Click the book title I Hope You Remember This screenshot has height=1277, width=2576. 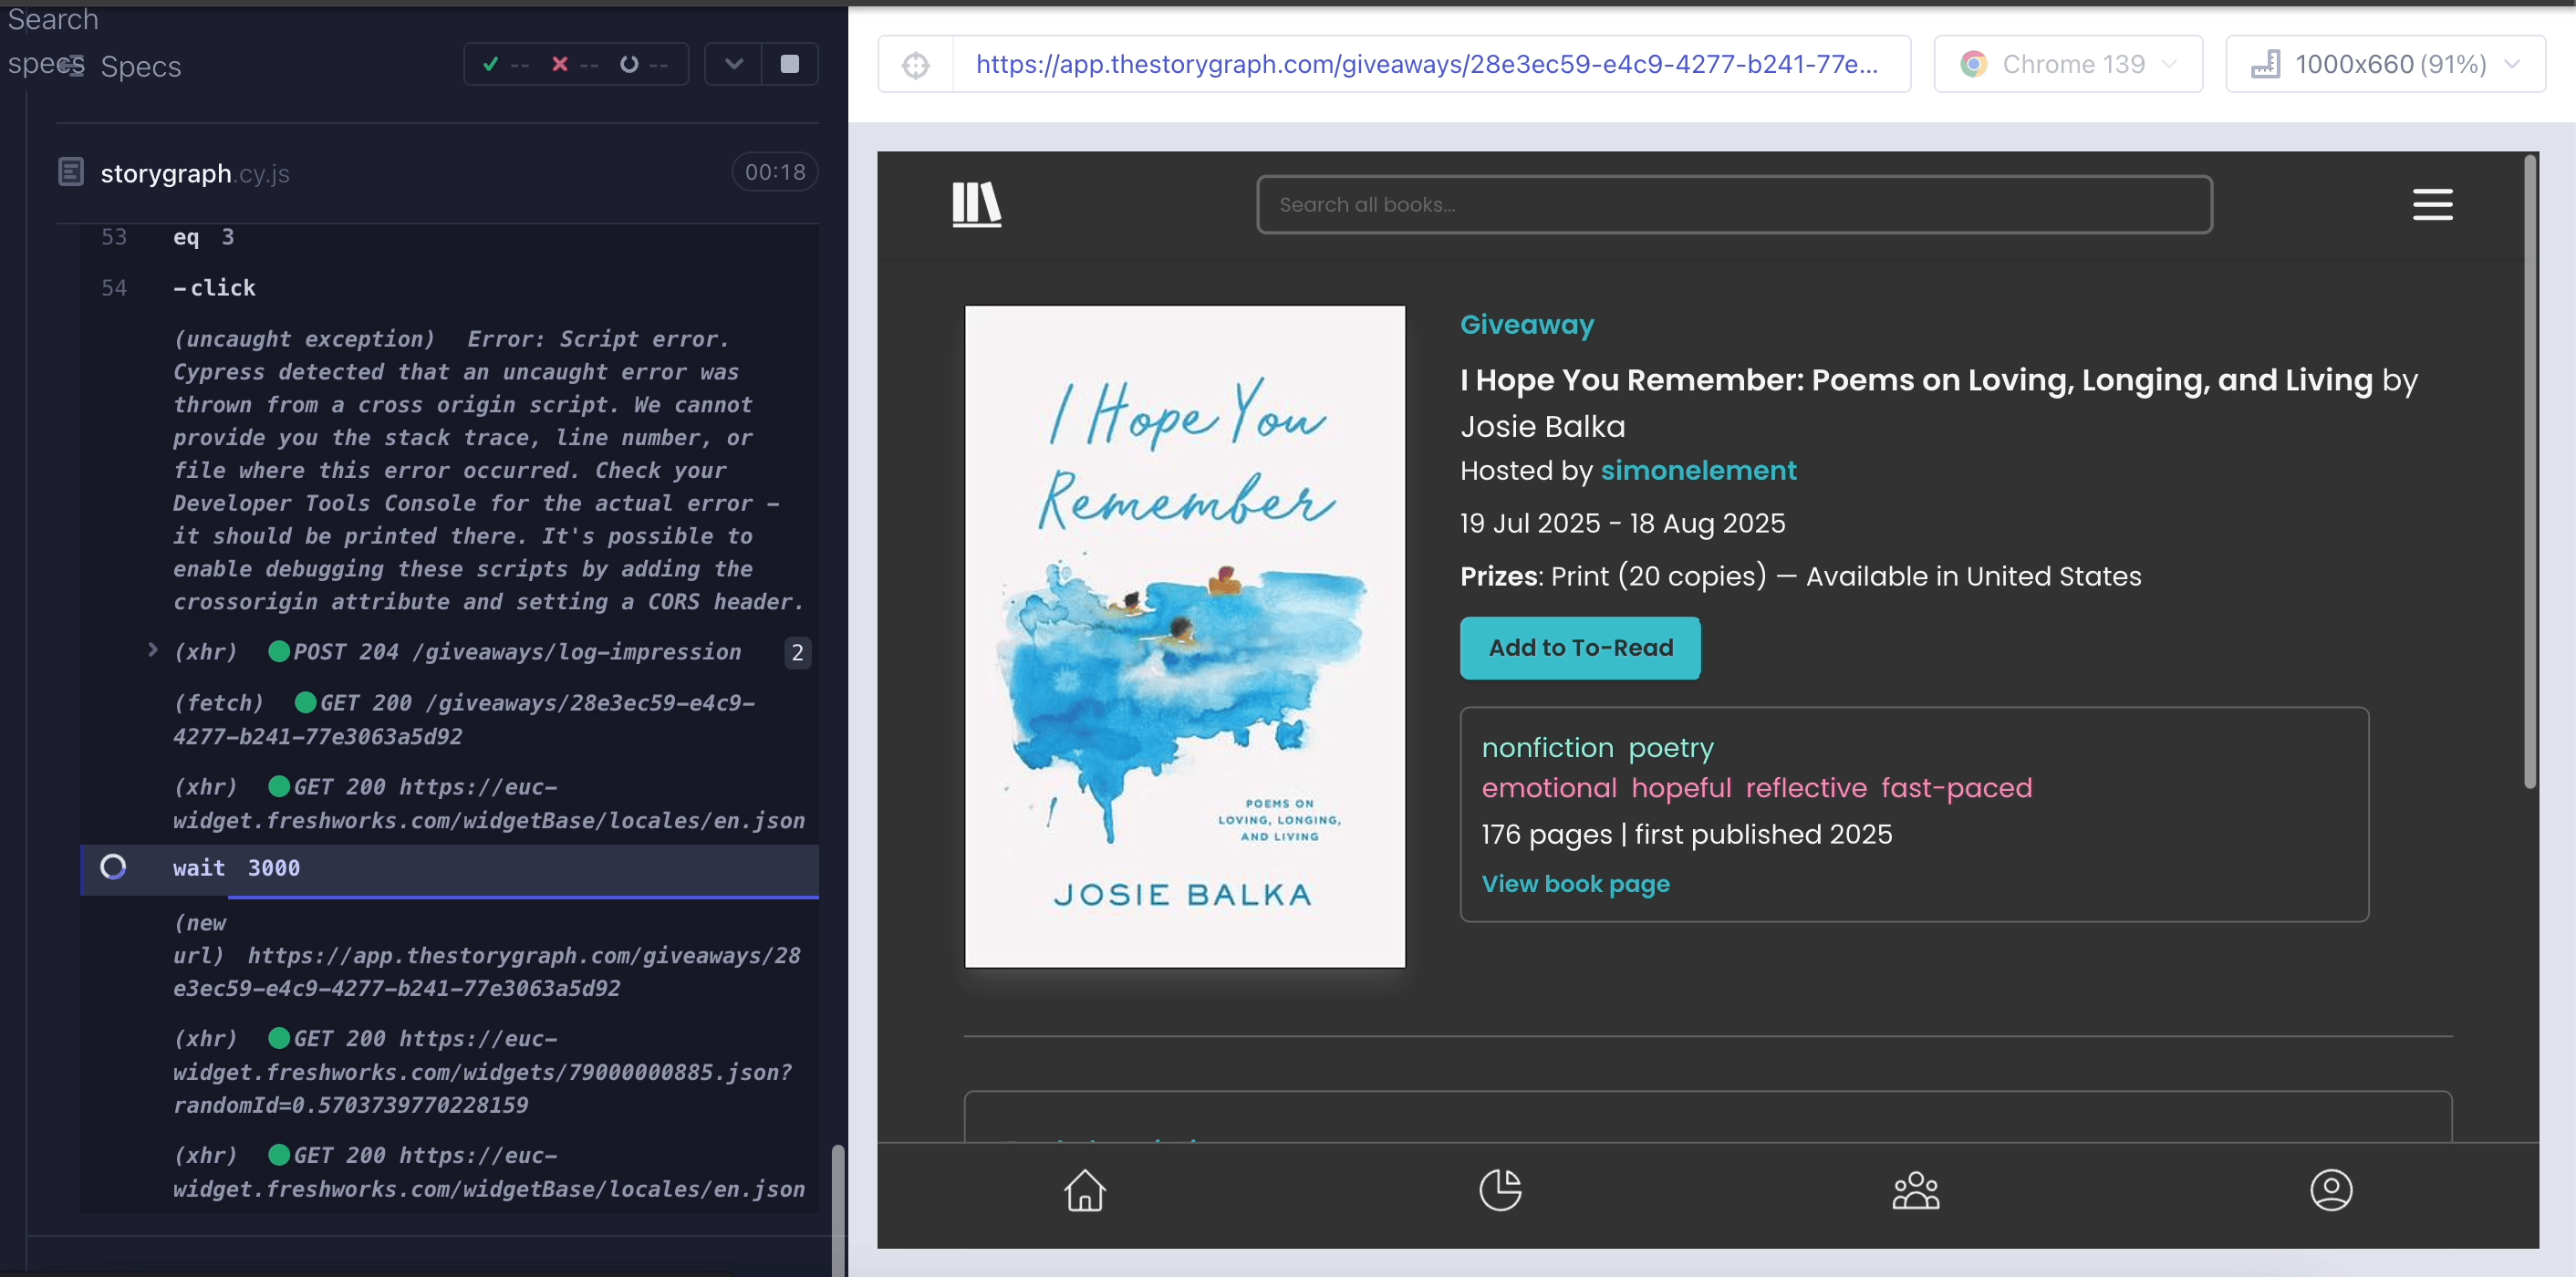pyautogui.click(x=1916, y=380)
